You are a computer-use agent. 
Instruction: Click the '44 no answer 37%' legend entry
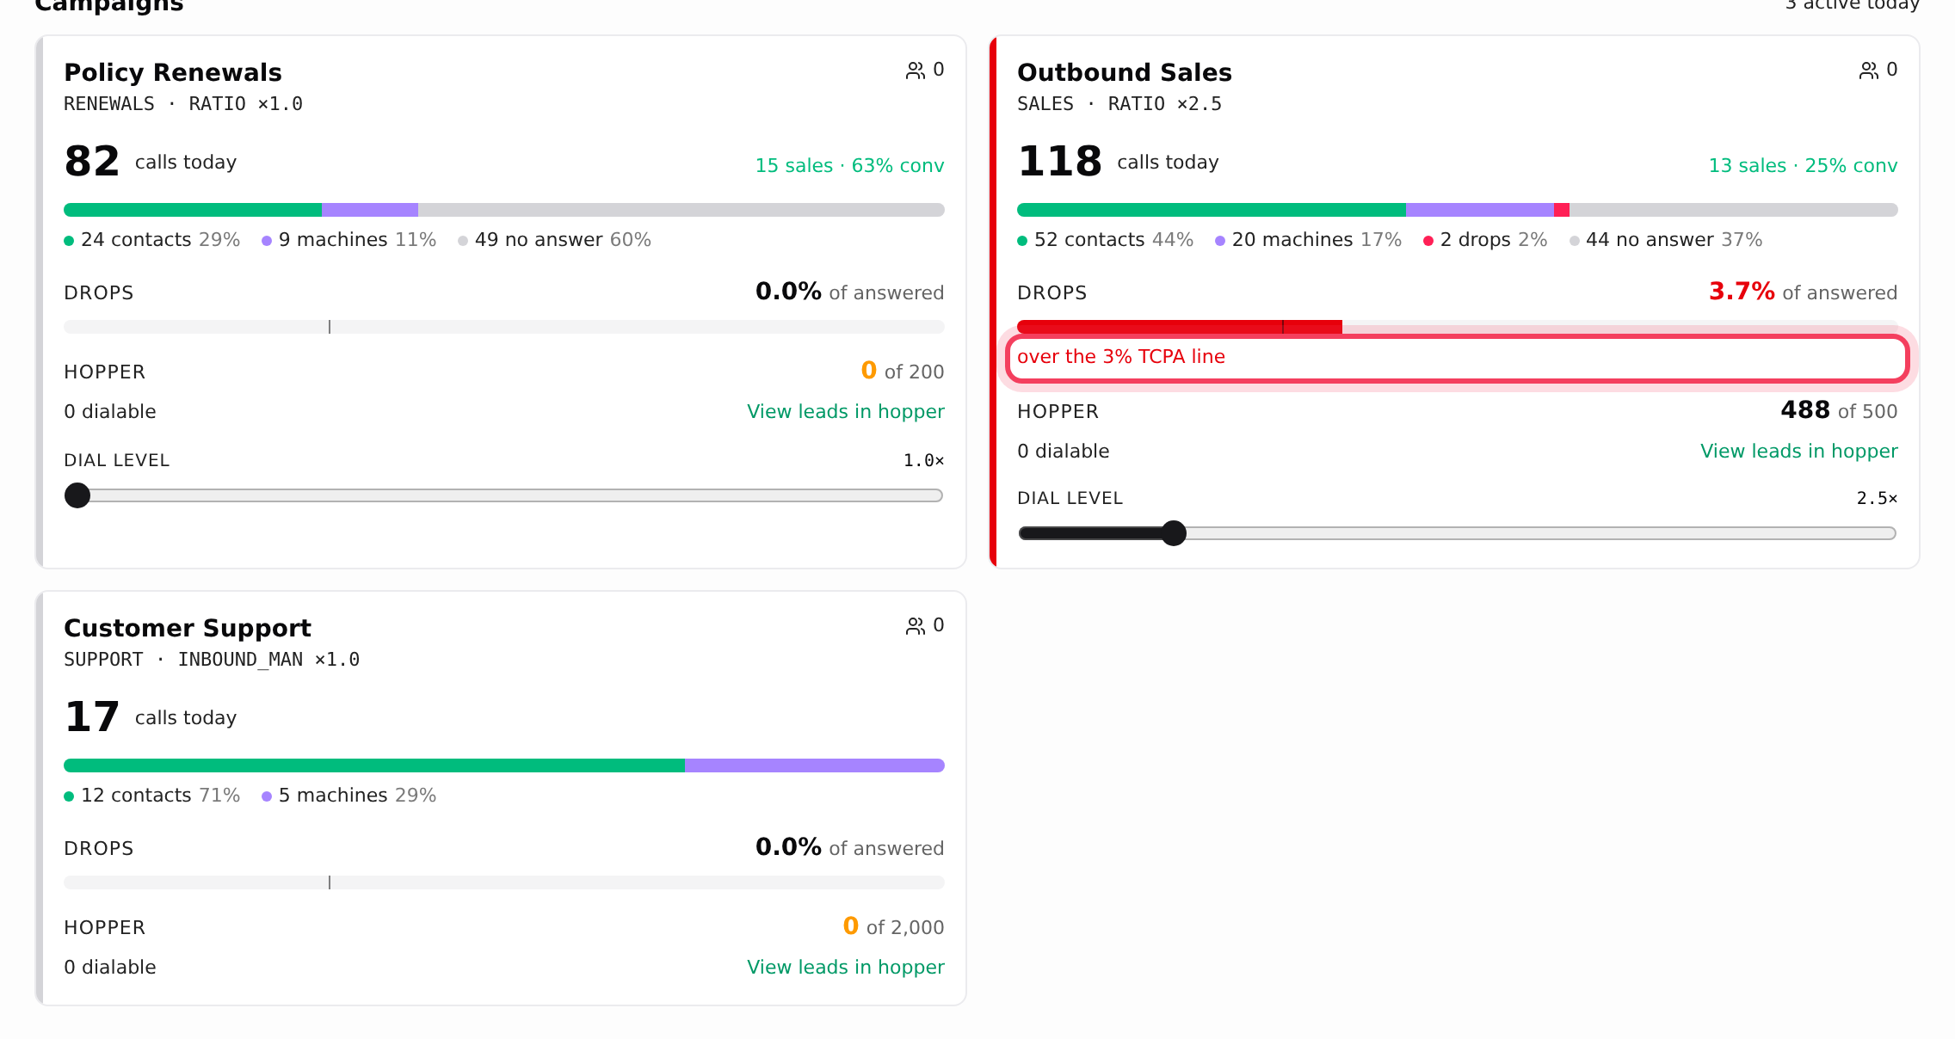pos(1666,240)
